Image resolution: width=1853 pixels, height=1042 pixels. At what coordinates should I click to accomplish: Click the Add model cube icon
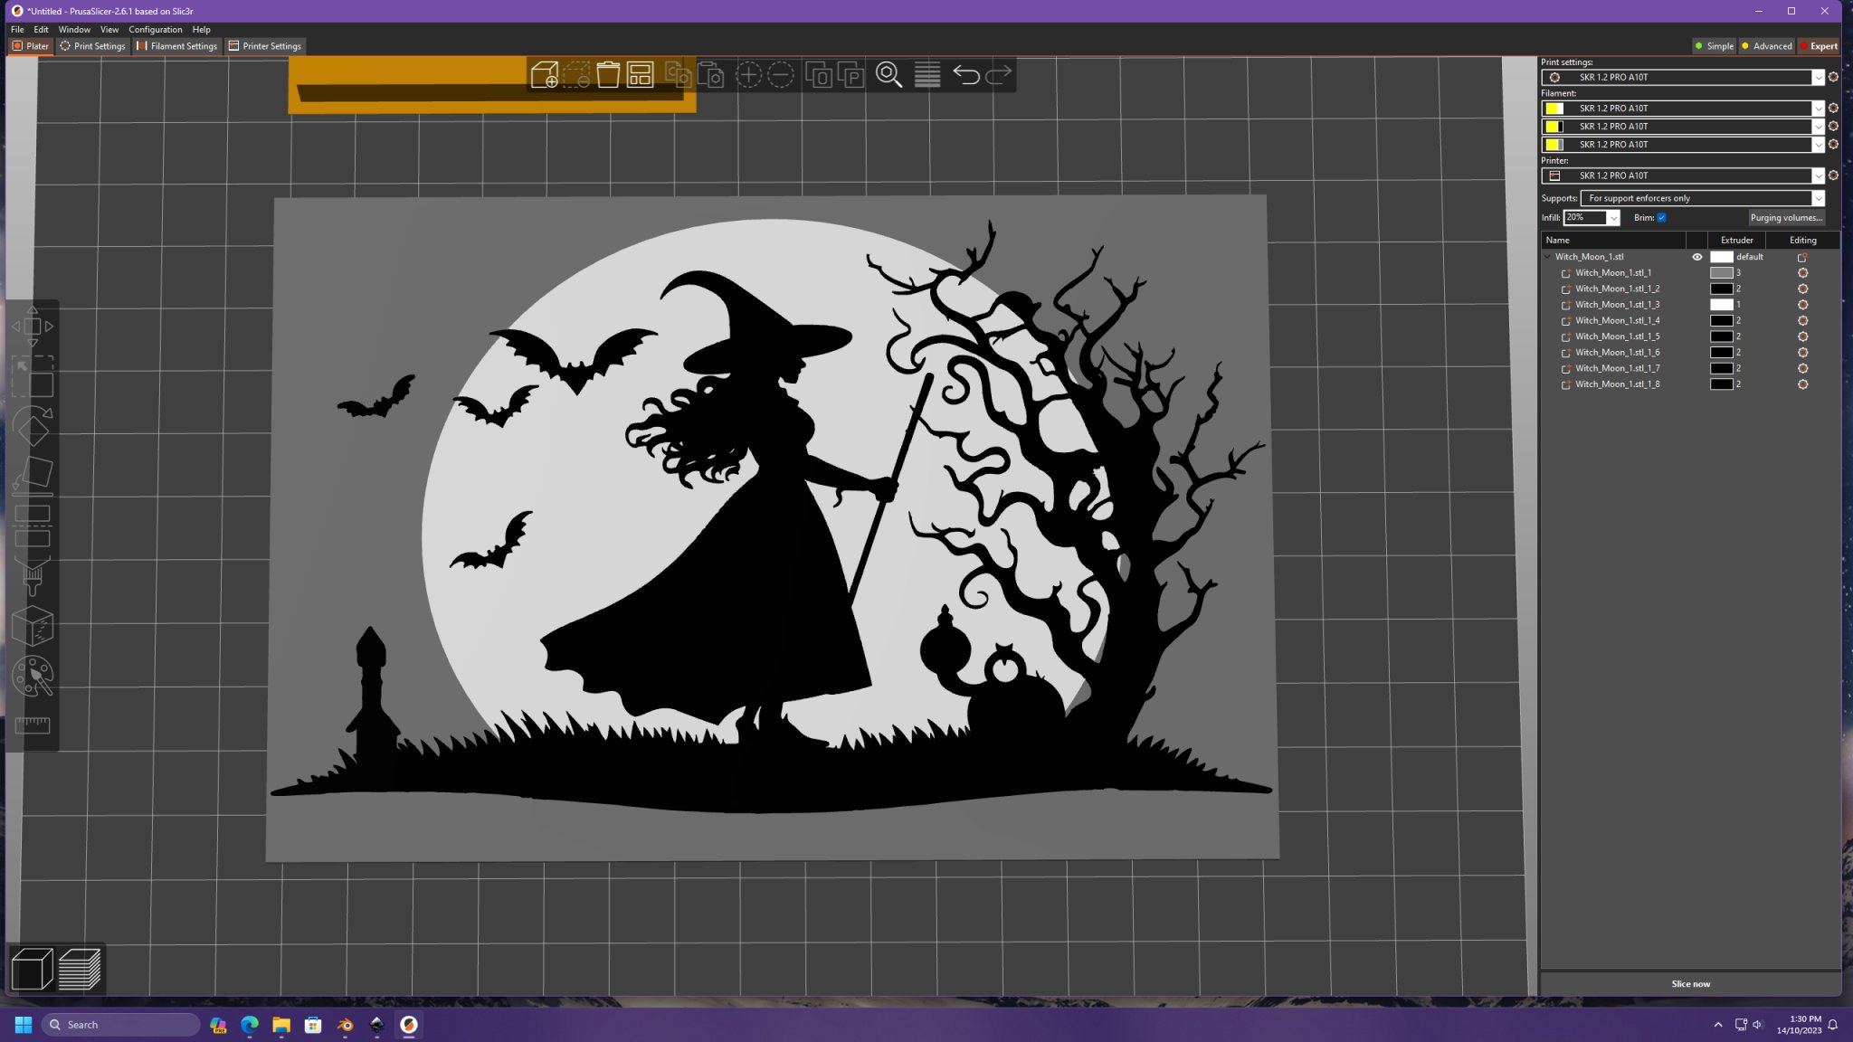pyautogui.click(x=544, y=75)
